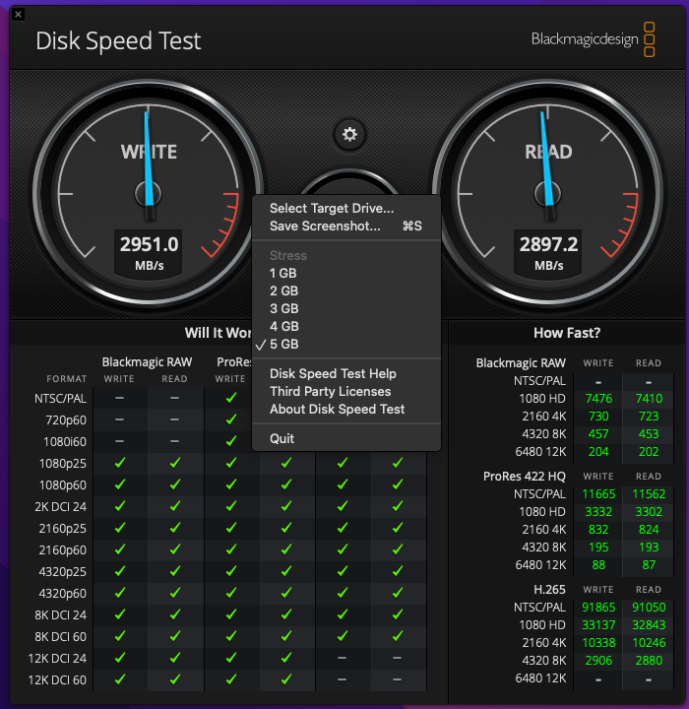This screenshot has width=689, height=709.
Task: Click the Blackmagic RAW write checkmark for 12K DCI 60
Action: click(120, 678)
